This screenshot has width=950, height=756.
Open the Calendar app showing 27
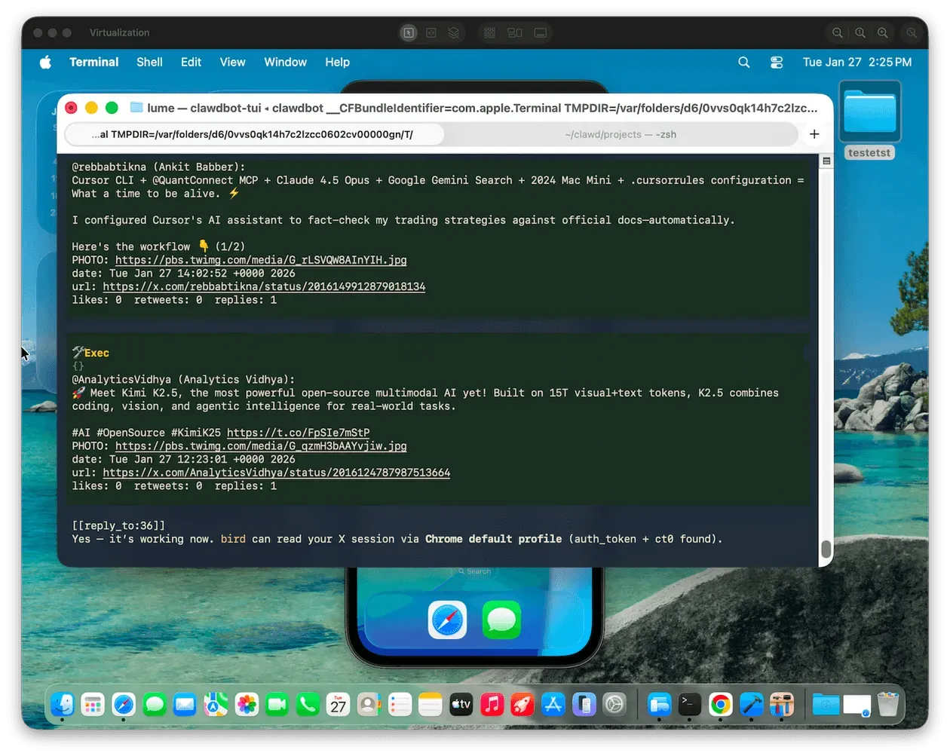(x=338, y=705)
